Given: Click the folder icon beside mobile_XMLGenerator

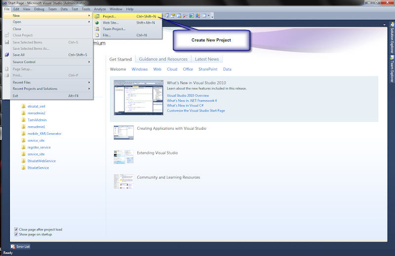Looking at the screenshot, I should click(x=23, y=133).
